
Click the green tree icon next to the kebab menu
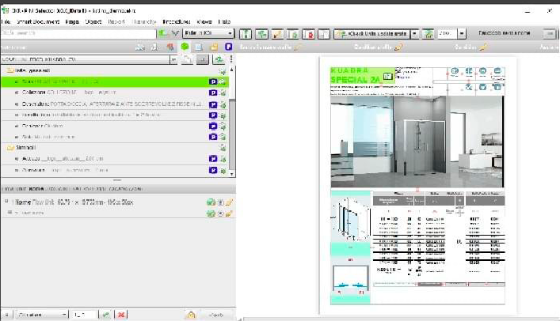(x=219, y=59)
